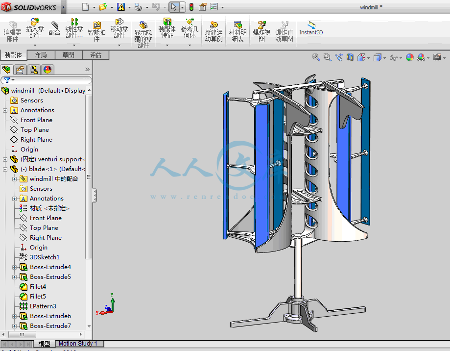Click the Print icon in the top toolbar

[x=138, y=7]
